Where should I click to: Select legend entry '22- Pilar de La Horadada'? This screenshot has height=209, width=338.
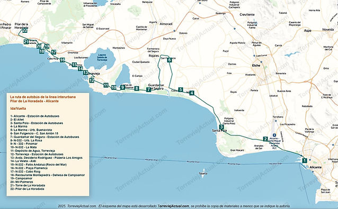27,189
